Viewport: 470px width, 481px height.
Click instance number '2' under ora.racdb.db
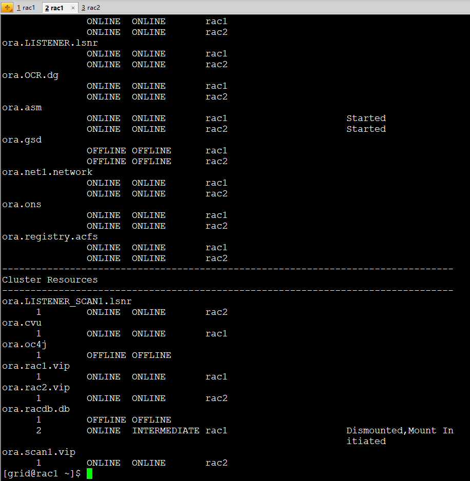[x=38, y=431]
